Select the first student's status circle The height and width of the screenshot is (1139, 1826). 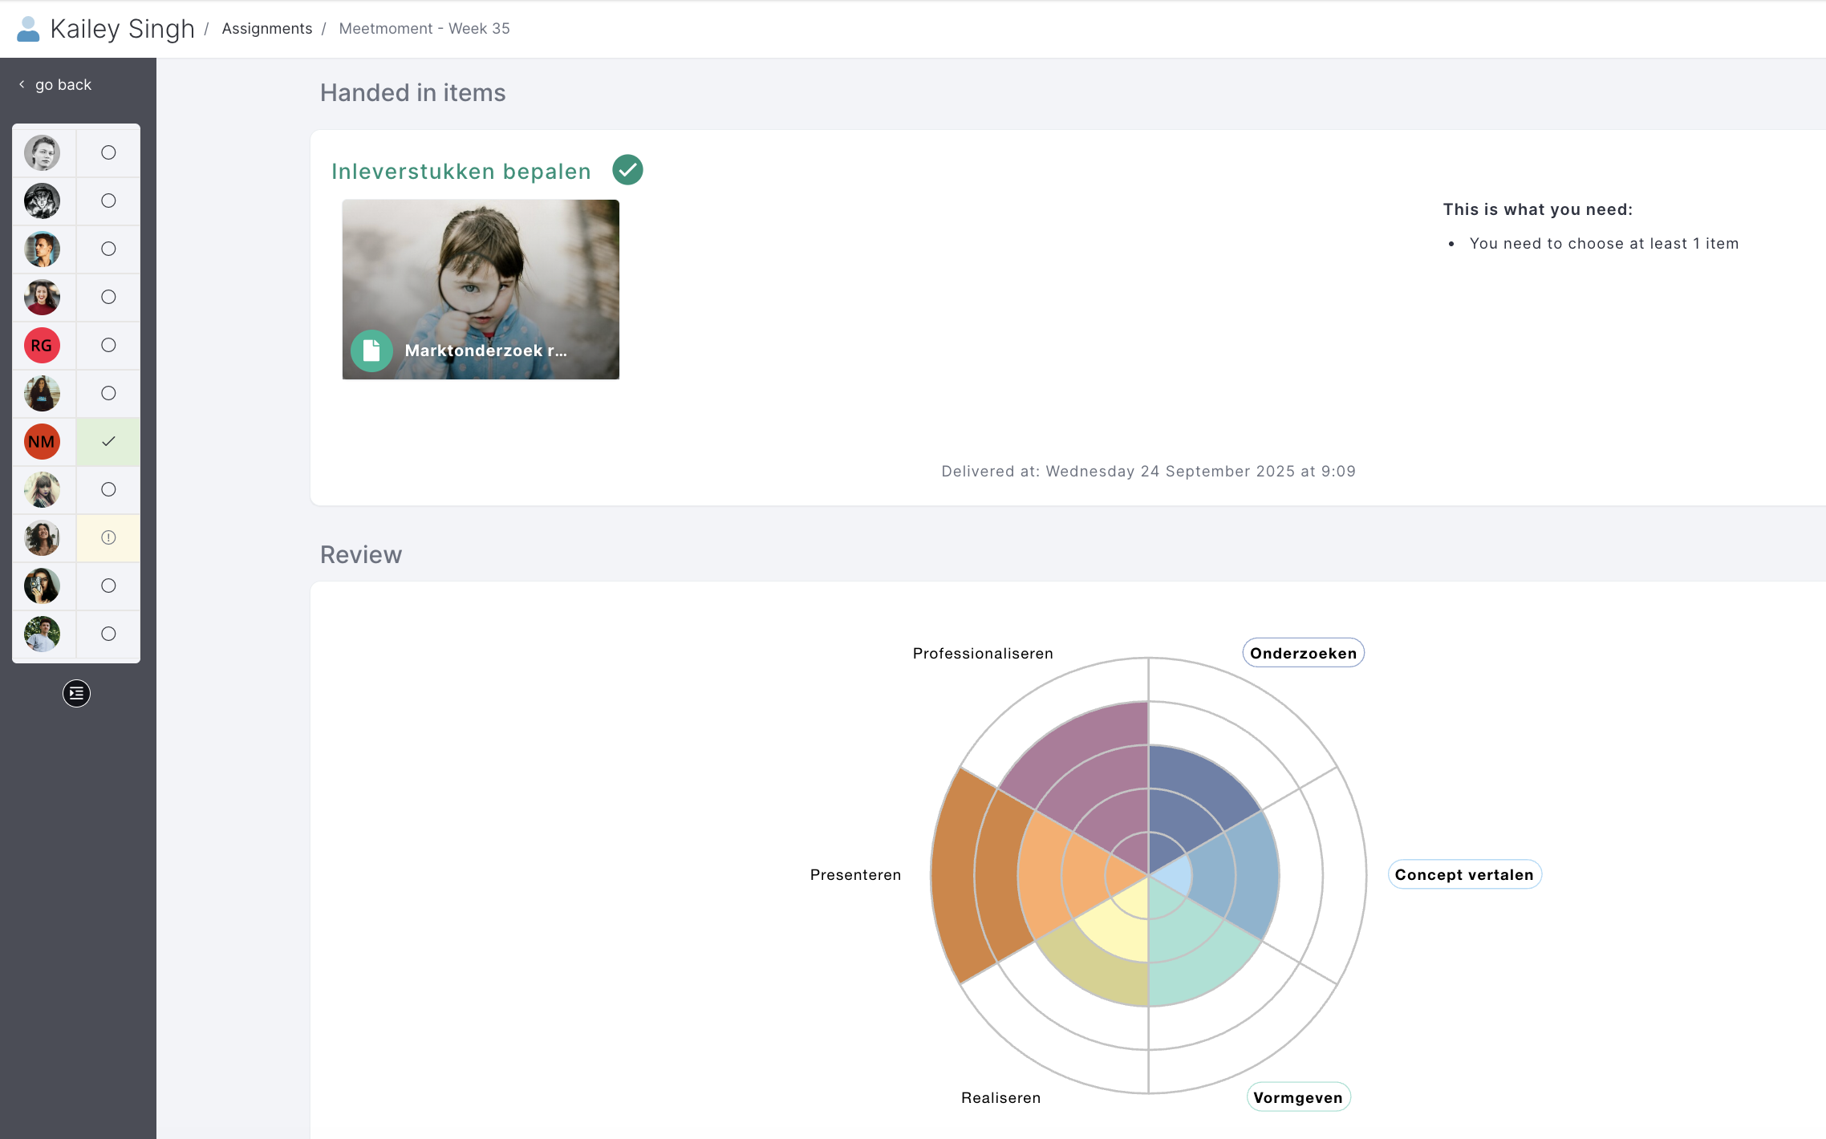(x=108, y=153)
